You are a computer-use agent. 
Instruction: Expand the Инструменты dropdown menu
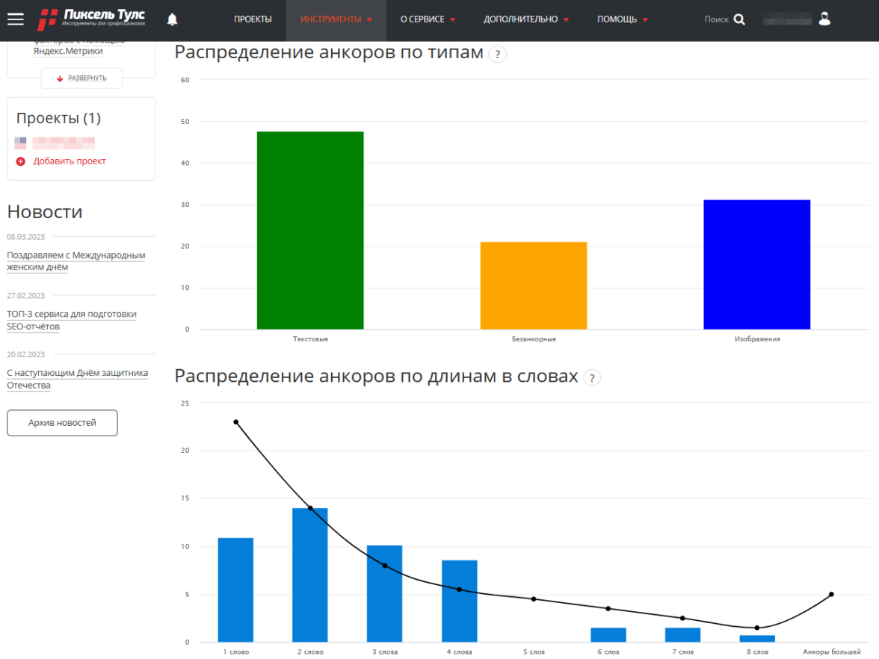coord(336,19)
